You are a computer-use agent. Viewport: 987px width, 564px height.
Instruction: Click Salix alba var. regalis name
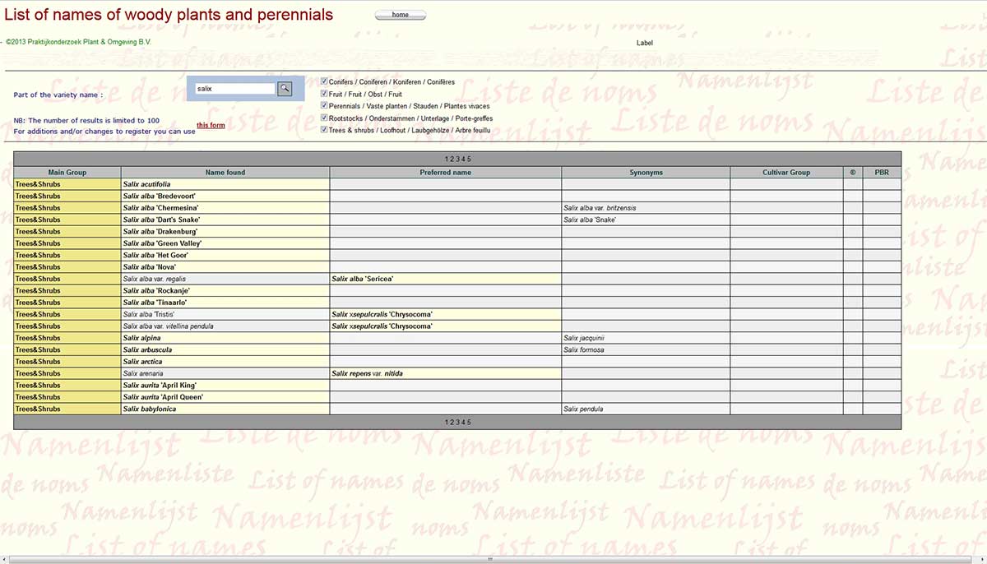pos(155,279)
